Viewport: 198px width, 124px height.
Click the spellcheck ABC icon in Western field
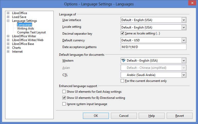pyautogui.click(x=123, y=60)
